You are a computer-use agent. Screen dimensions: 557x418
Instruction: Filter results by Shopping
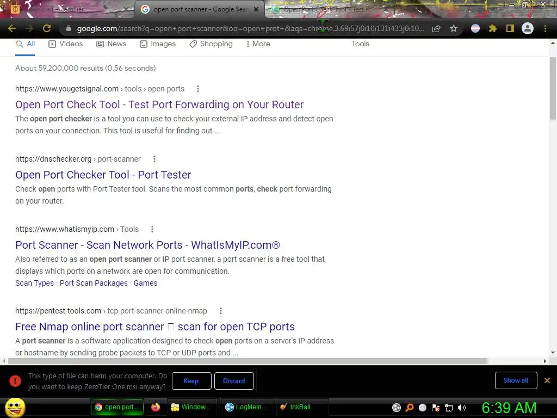point(211,44)
